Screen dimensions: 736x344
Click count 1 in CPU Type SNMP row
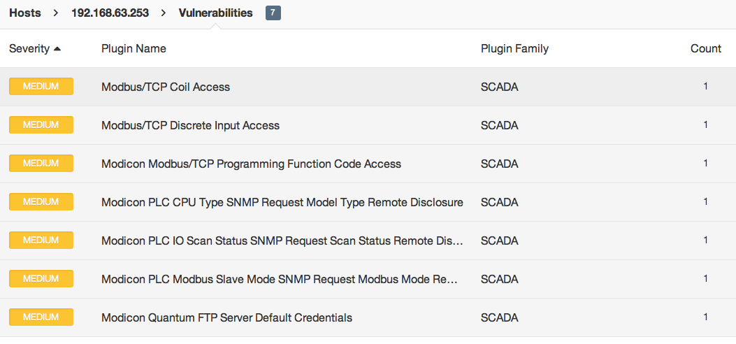[705, 202]
